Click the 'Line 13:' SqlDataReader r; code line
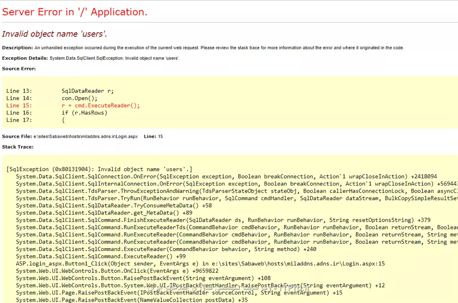 (60, 91)
